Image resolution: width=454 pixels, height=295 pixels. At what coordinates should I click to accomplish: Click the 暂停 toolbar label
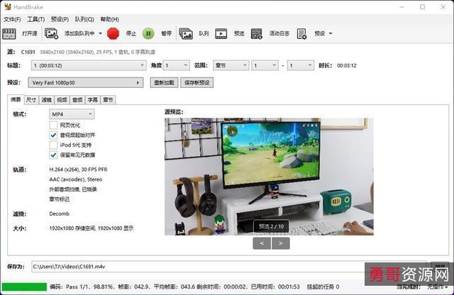pos(166,33)
